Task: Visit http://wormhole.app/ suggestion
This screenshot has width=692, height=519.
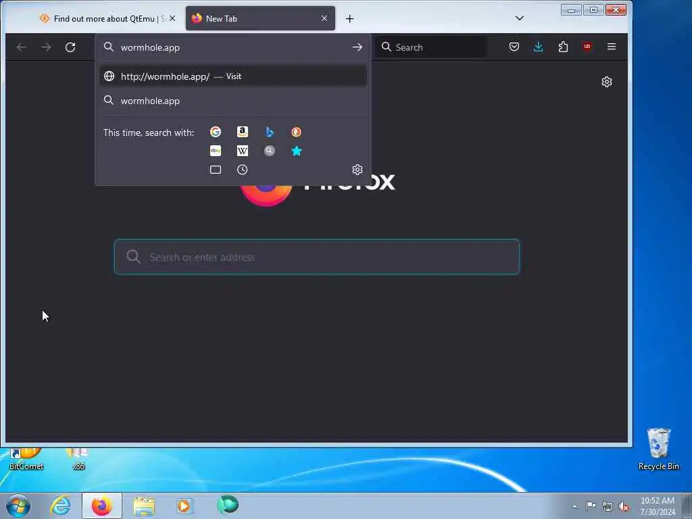Action: [233, 76]
